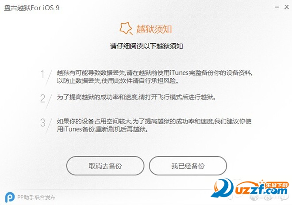Viewport: 292px width, 205px height.
Task: Click the blue arrow in the uzzf logo
Action: pyautogui.click(x=222, y=188)
